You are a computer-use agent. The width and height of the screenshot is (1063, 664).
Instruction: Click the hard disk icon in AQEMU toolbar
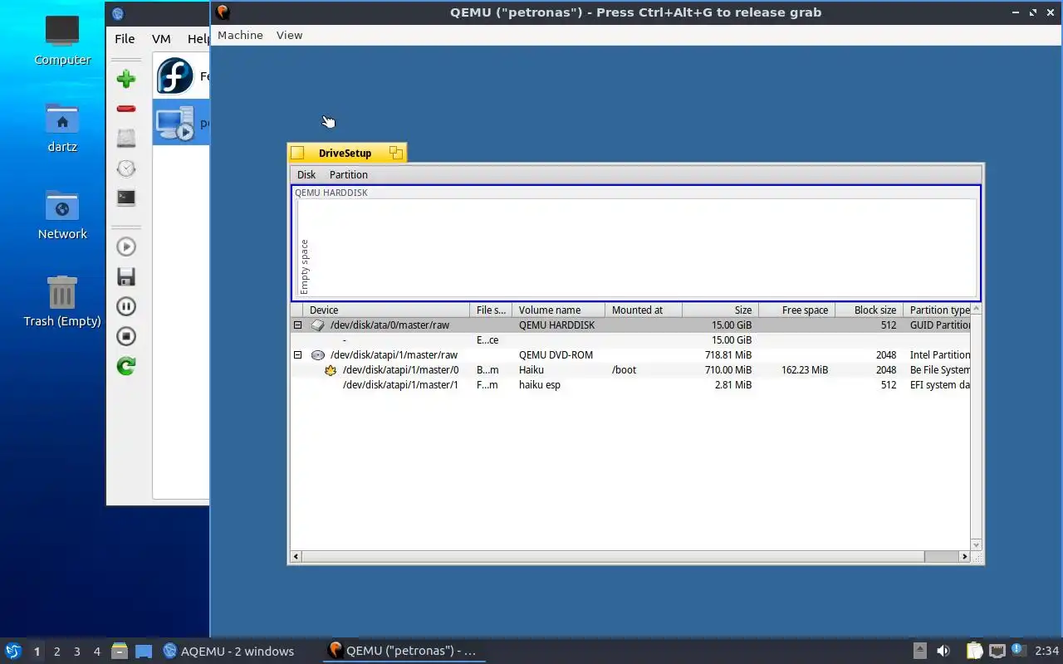[x=126, y=139]
